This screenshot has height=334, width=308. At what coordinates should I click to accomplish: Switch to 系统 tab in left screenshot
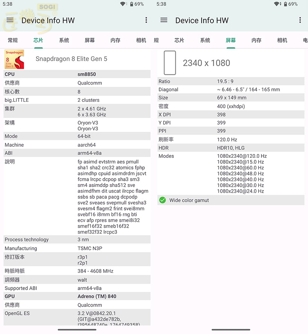pyautogui.click(x=64, y=40)
